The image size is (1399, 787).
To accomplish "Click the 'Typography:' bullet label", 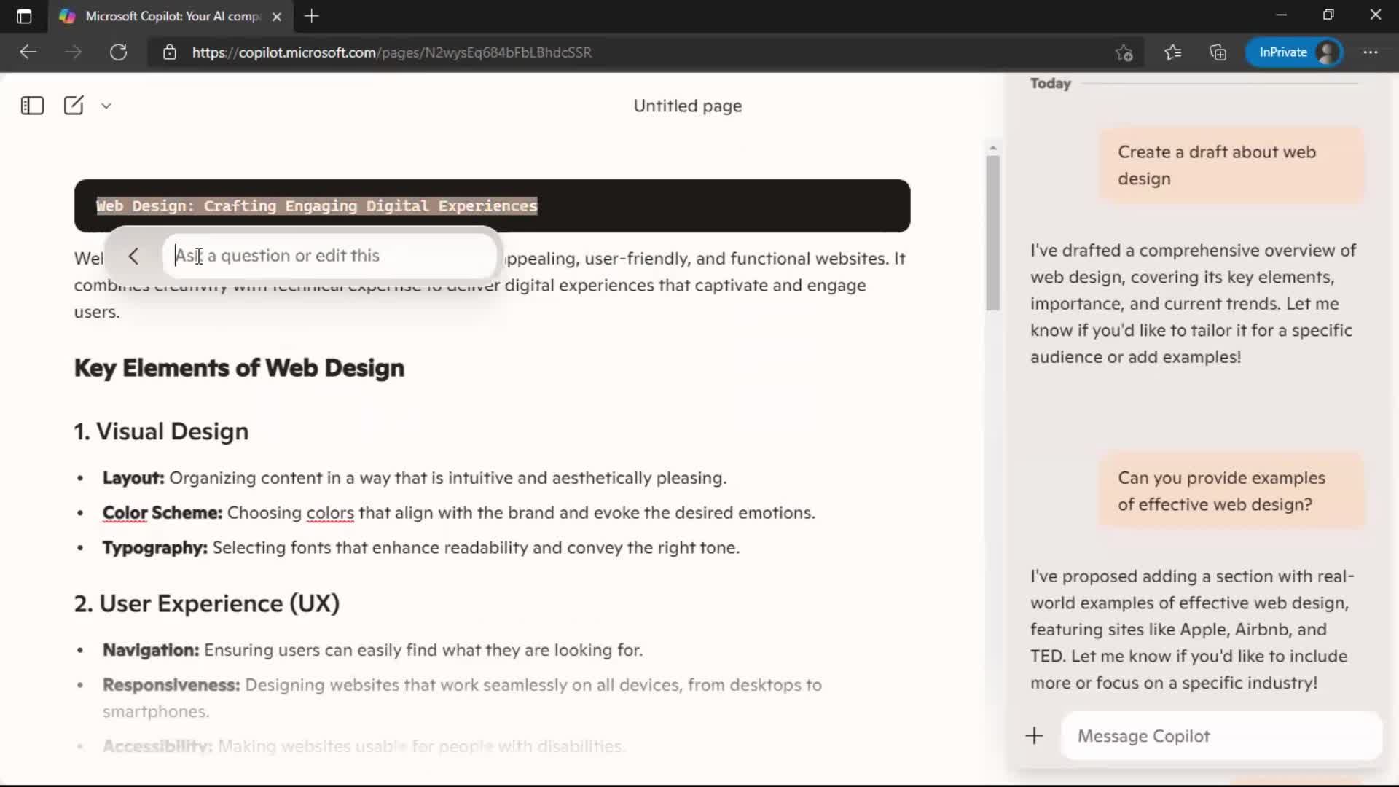I will tap(154, 548).
